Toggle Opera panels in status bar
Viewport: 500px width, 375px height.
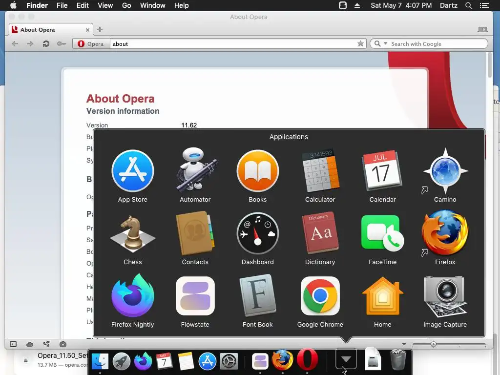pyautogui.click(x=13, y=344)
